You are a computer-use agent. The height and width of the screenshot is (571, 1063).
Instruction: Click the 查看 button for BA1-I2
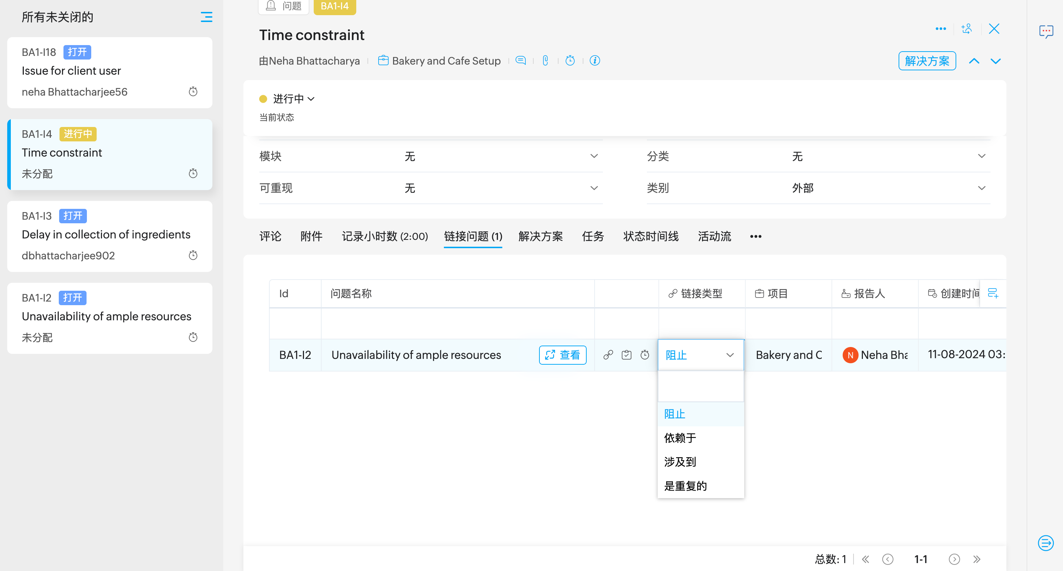(563, 355)
